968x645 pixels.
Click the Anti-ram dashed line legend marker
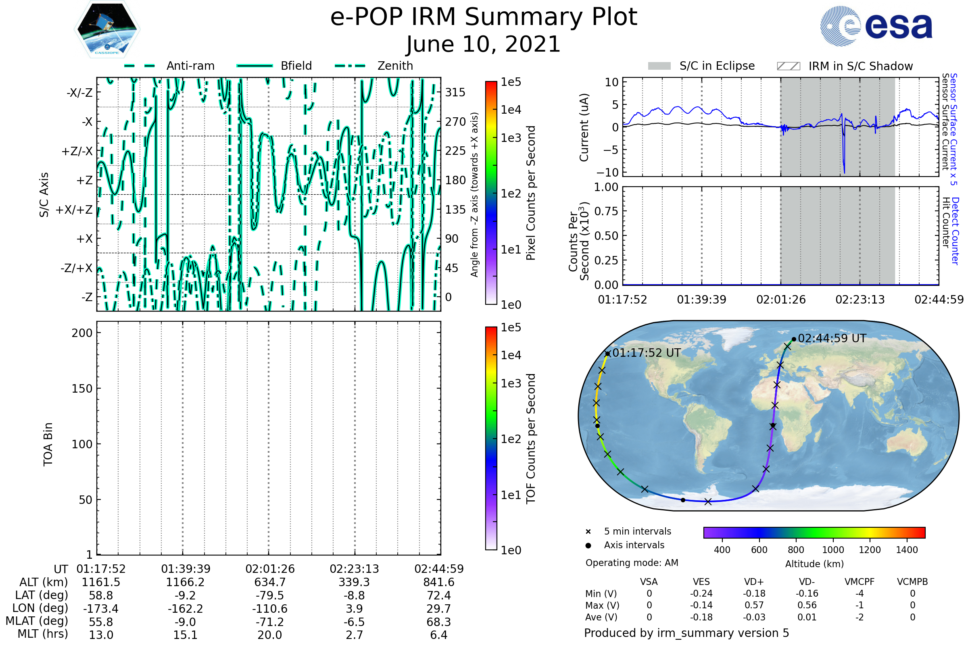(x=140, y=66)
